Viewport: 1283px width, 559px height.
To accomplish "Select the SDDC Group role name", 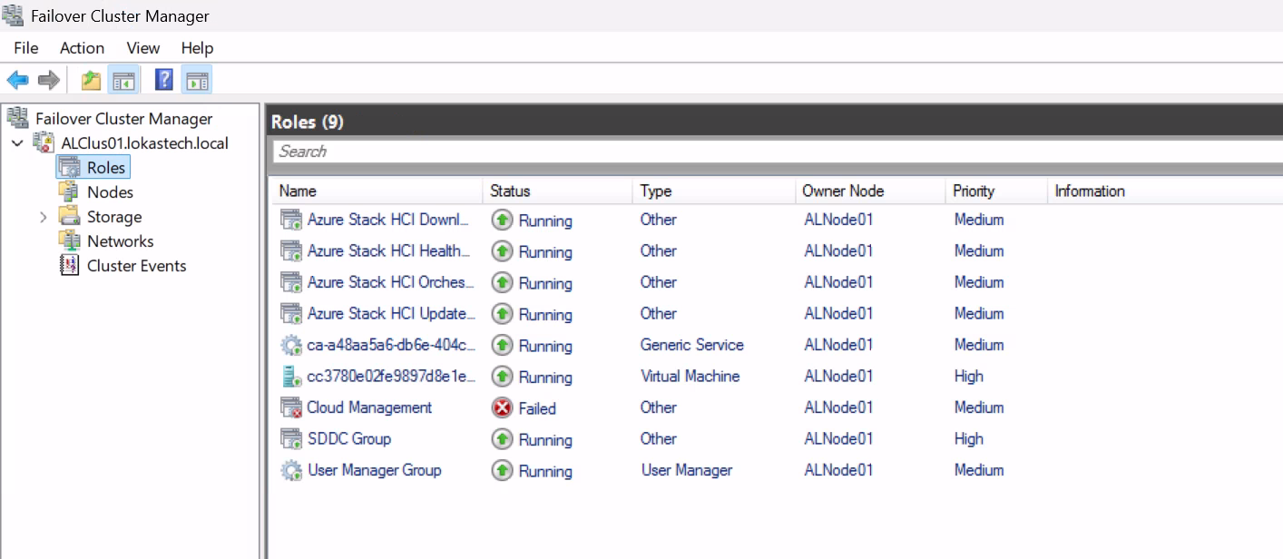I will tap(349, 438).
